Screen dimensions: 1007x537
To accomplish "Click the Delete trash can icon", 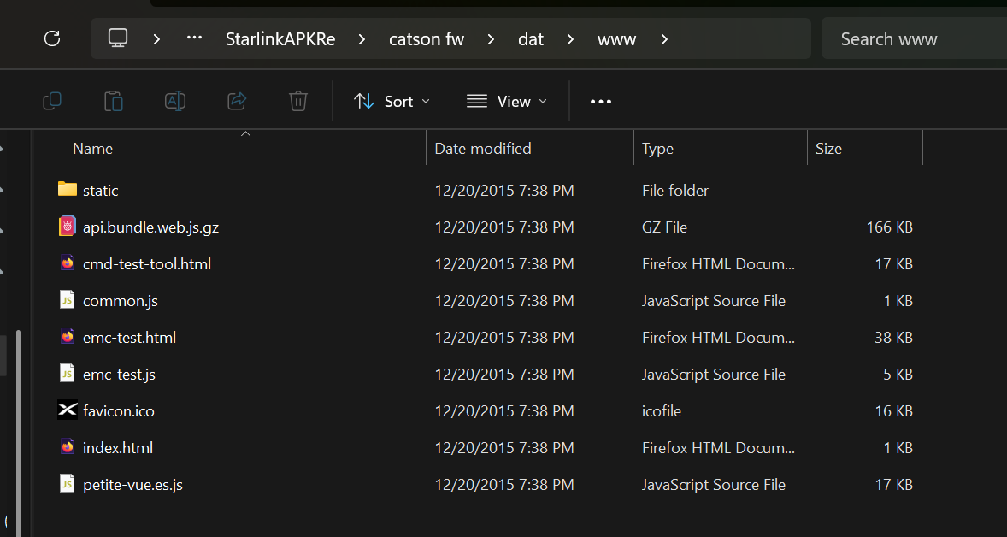I will coord(298,102).
